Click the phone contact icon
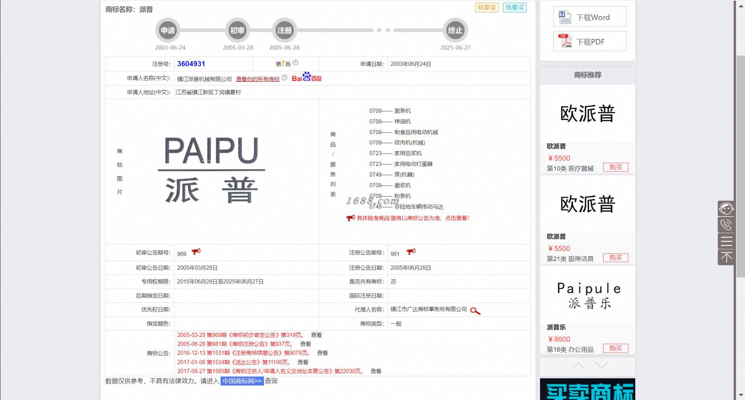Screen dimensions: 745x400 point(726,225)
